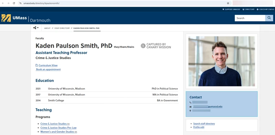275x135 pixels.
Task: Click the Education section heading
Action: tap(45, 81)
